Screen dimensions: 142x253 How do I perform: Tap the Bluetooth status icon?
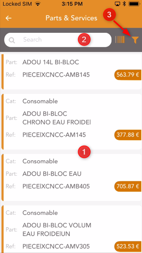point(124,4)
